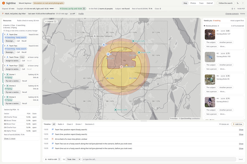Open the notifications bell showing 0
Viewport: 247px width, 164px height.
(x=233, y=9)
